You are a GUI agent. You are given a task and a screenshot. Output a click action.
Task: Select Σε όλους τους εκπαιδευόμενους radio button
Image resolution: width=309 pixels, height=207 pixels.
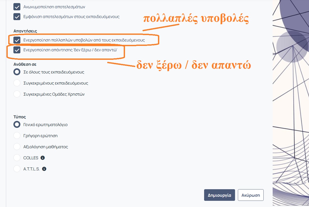click(17, 72)
